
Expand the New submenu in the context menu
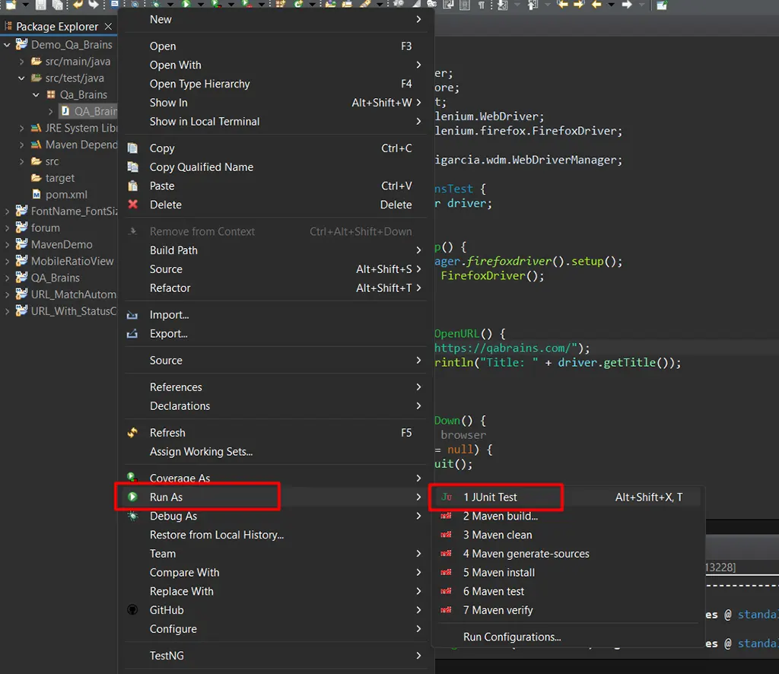160,19
